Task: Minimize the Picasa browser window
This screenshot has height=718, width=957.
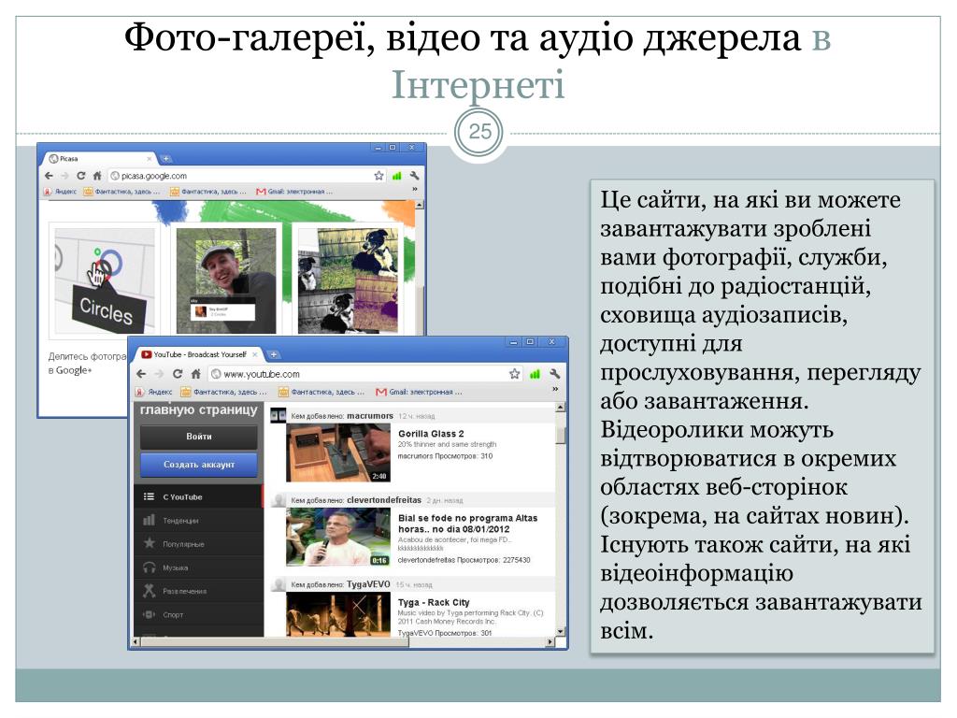Action: (378, 148)
